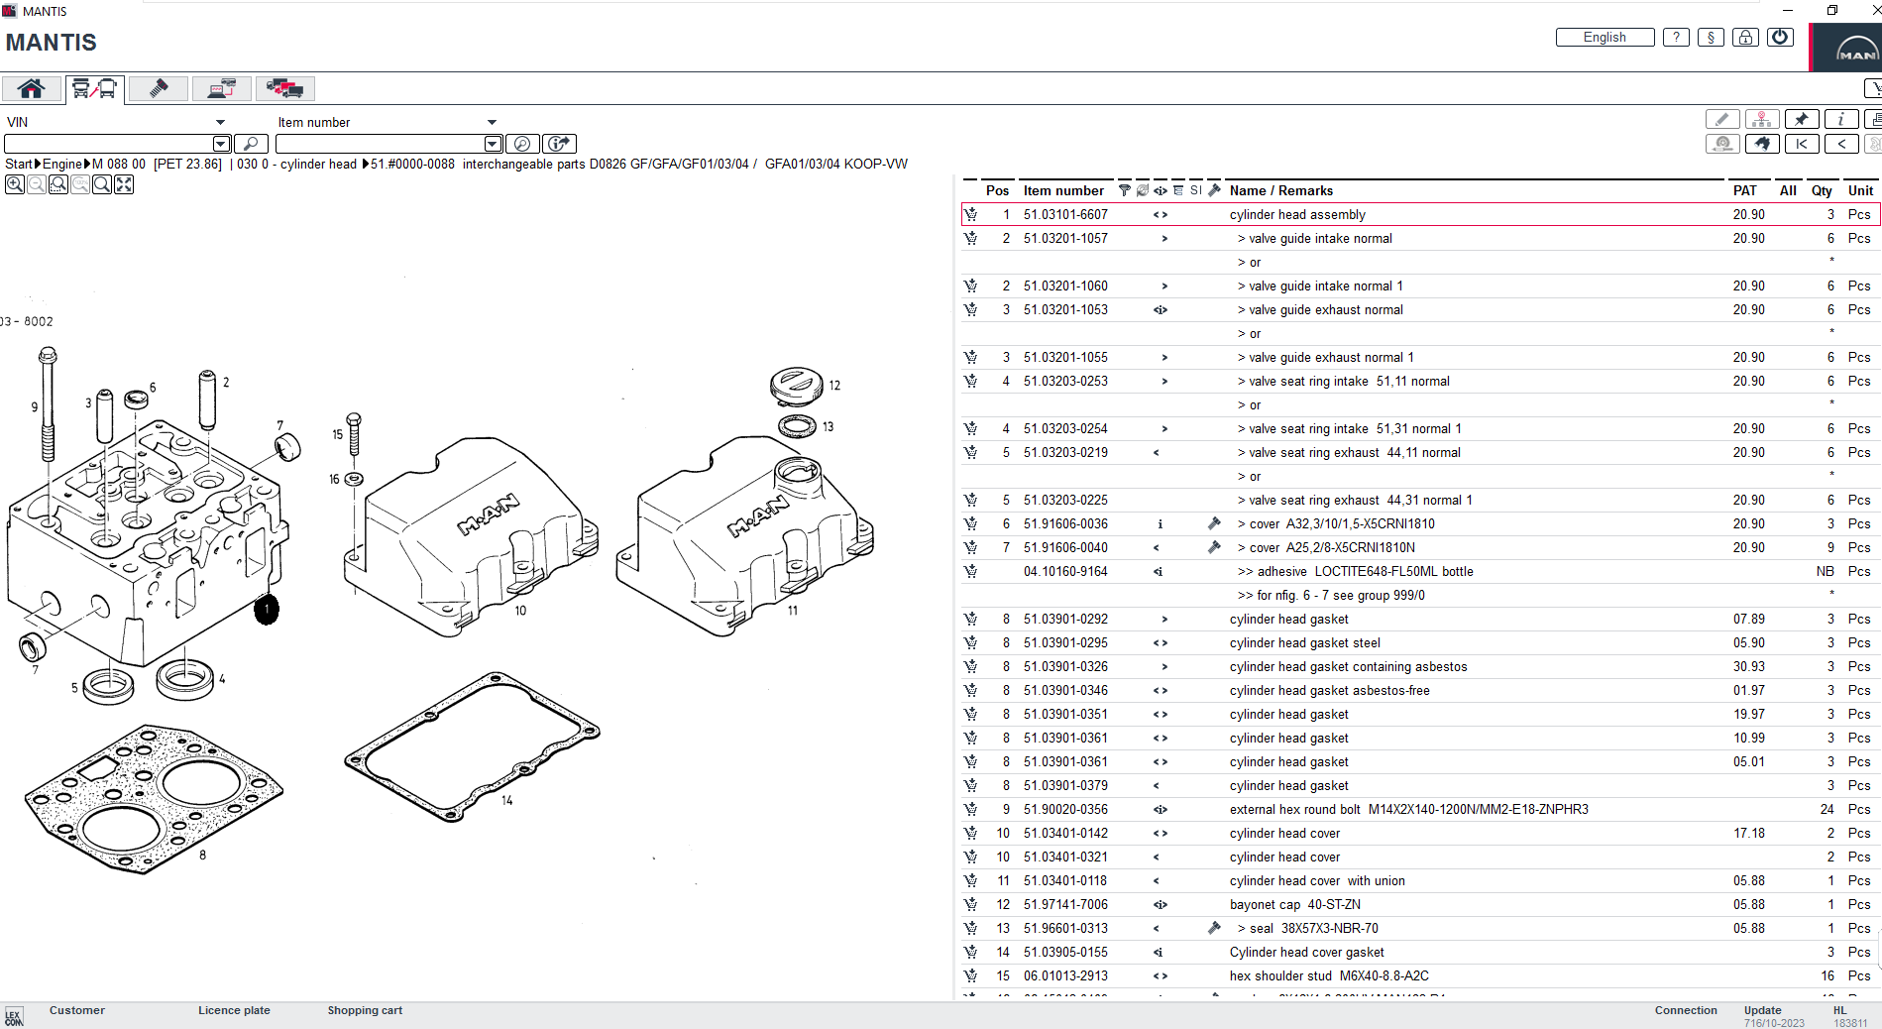Image resolution: width=1882 pixels, height=1029 pixels.
Task: Select 'cylinder head gasket containing asbestos' row
Action: click(x=1420, y=666)
